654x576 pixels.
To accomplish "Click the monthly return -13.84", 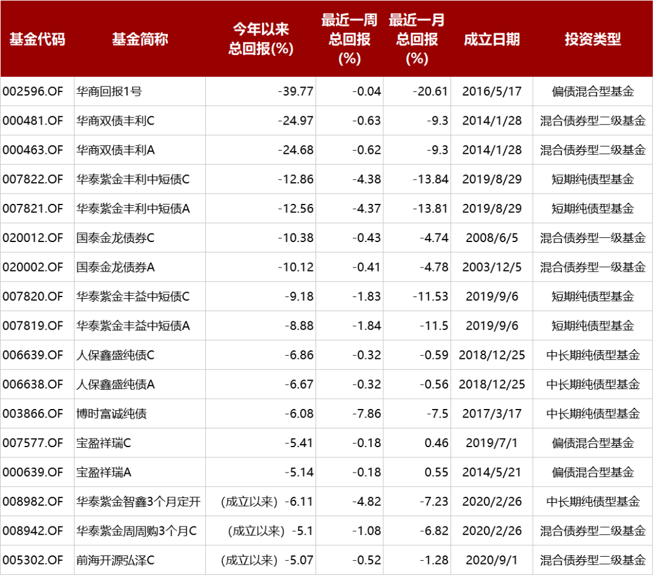I will tap(431, 179).
